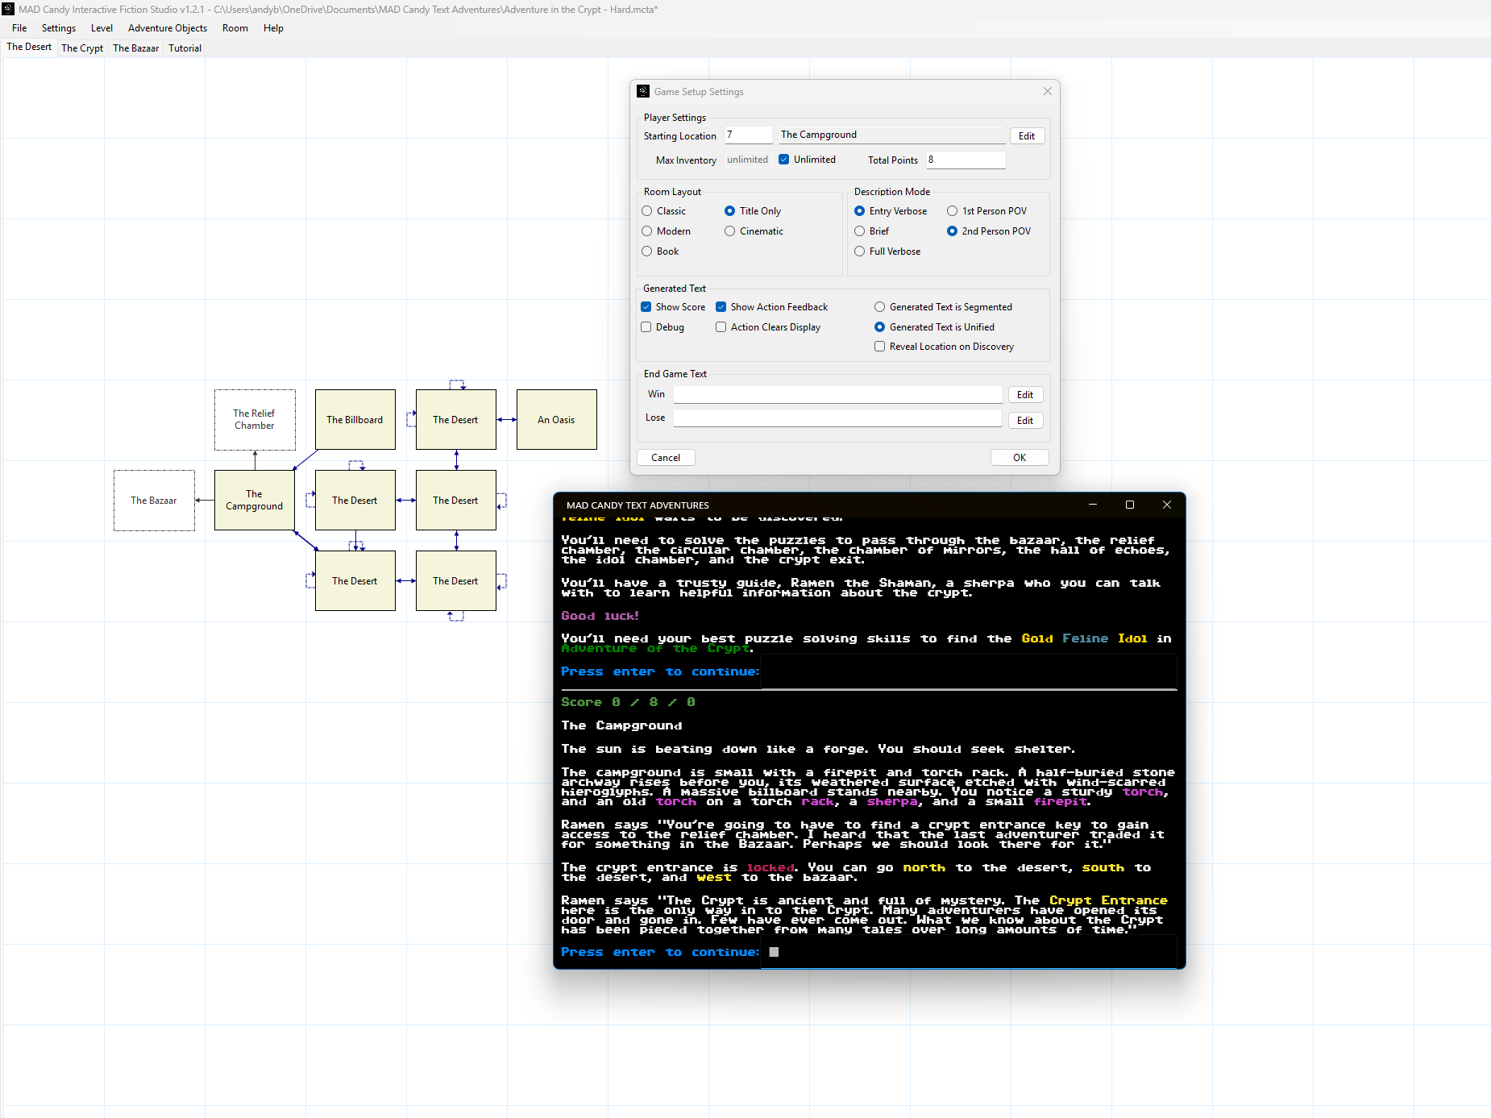Switch to the Tutorial tab
The width and height of the screenshot is (1491, 1118).
pyautogui.click(x=185, y=48)
